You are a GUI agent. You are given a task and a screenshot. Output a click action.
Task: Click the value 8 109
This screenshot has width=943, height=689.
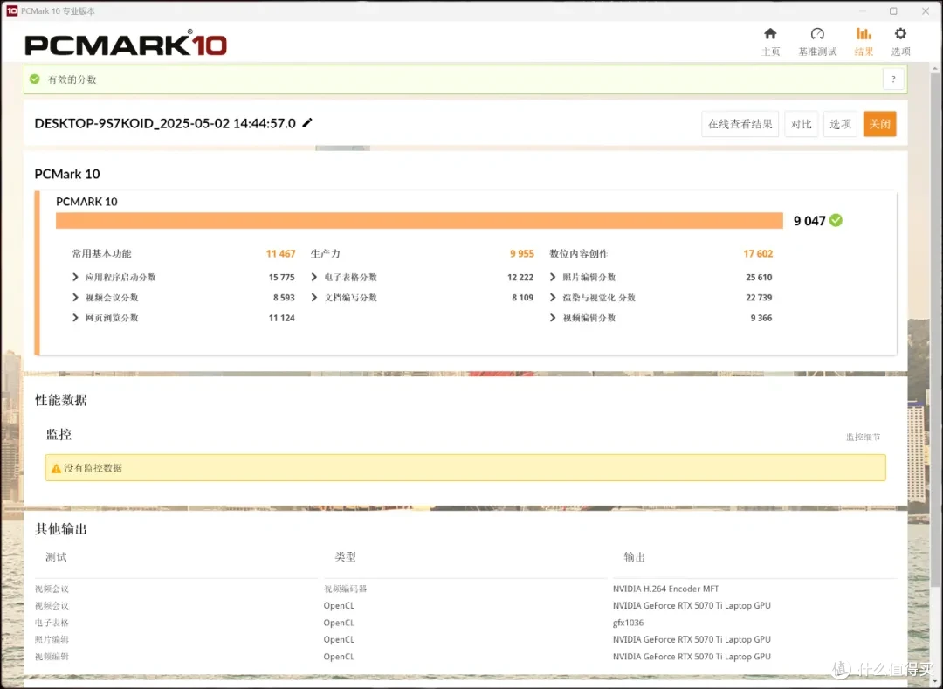click(x=523, y=298)
